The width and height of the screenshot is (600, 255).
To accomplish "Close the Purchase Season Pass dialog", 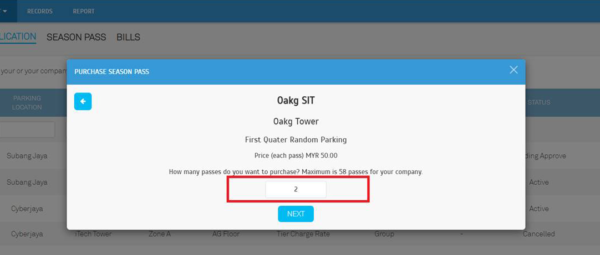I will (513, 70).
